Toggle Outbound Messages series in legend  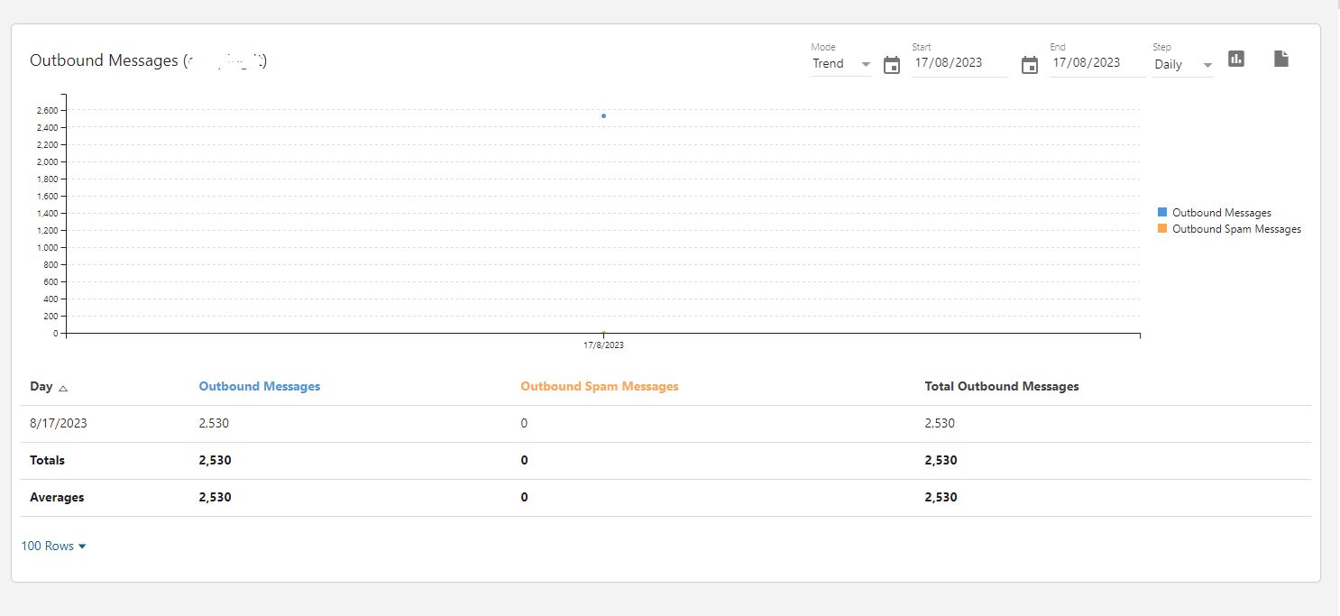coord(1221,213)
